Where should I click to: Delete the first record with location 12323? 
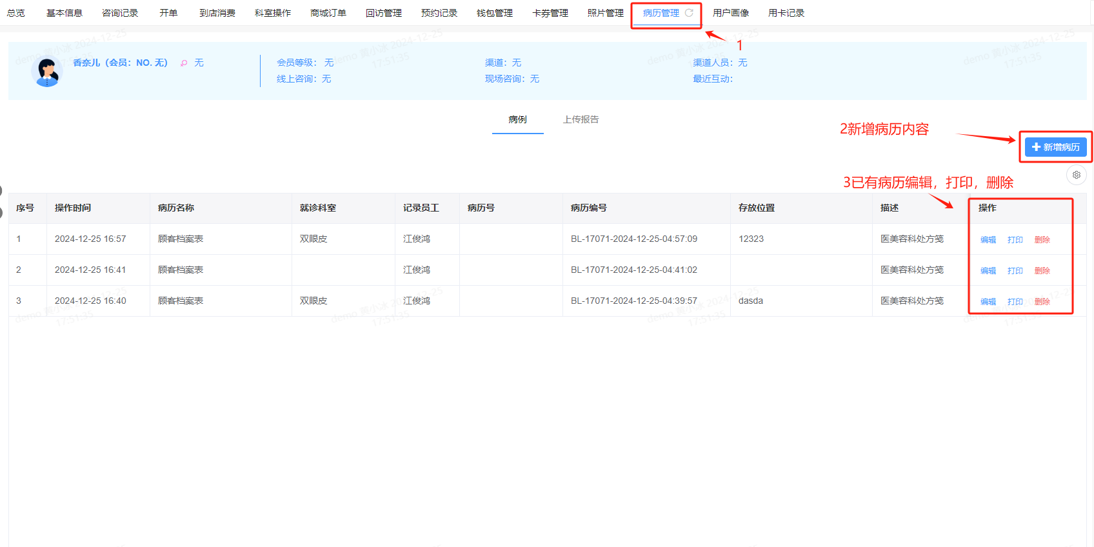click(1042, 239)
